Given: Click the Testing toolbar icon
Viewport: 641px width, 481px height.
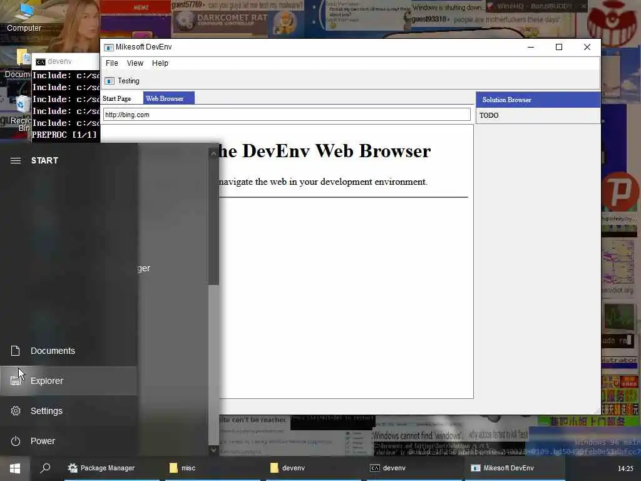Looking at the screenshot, I should pyautogui.click(x=110, y=81).
